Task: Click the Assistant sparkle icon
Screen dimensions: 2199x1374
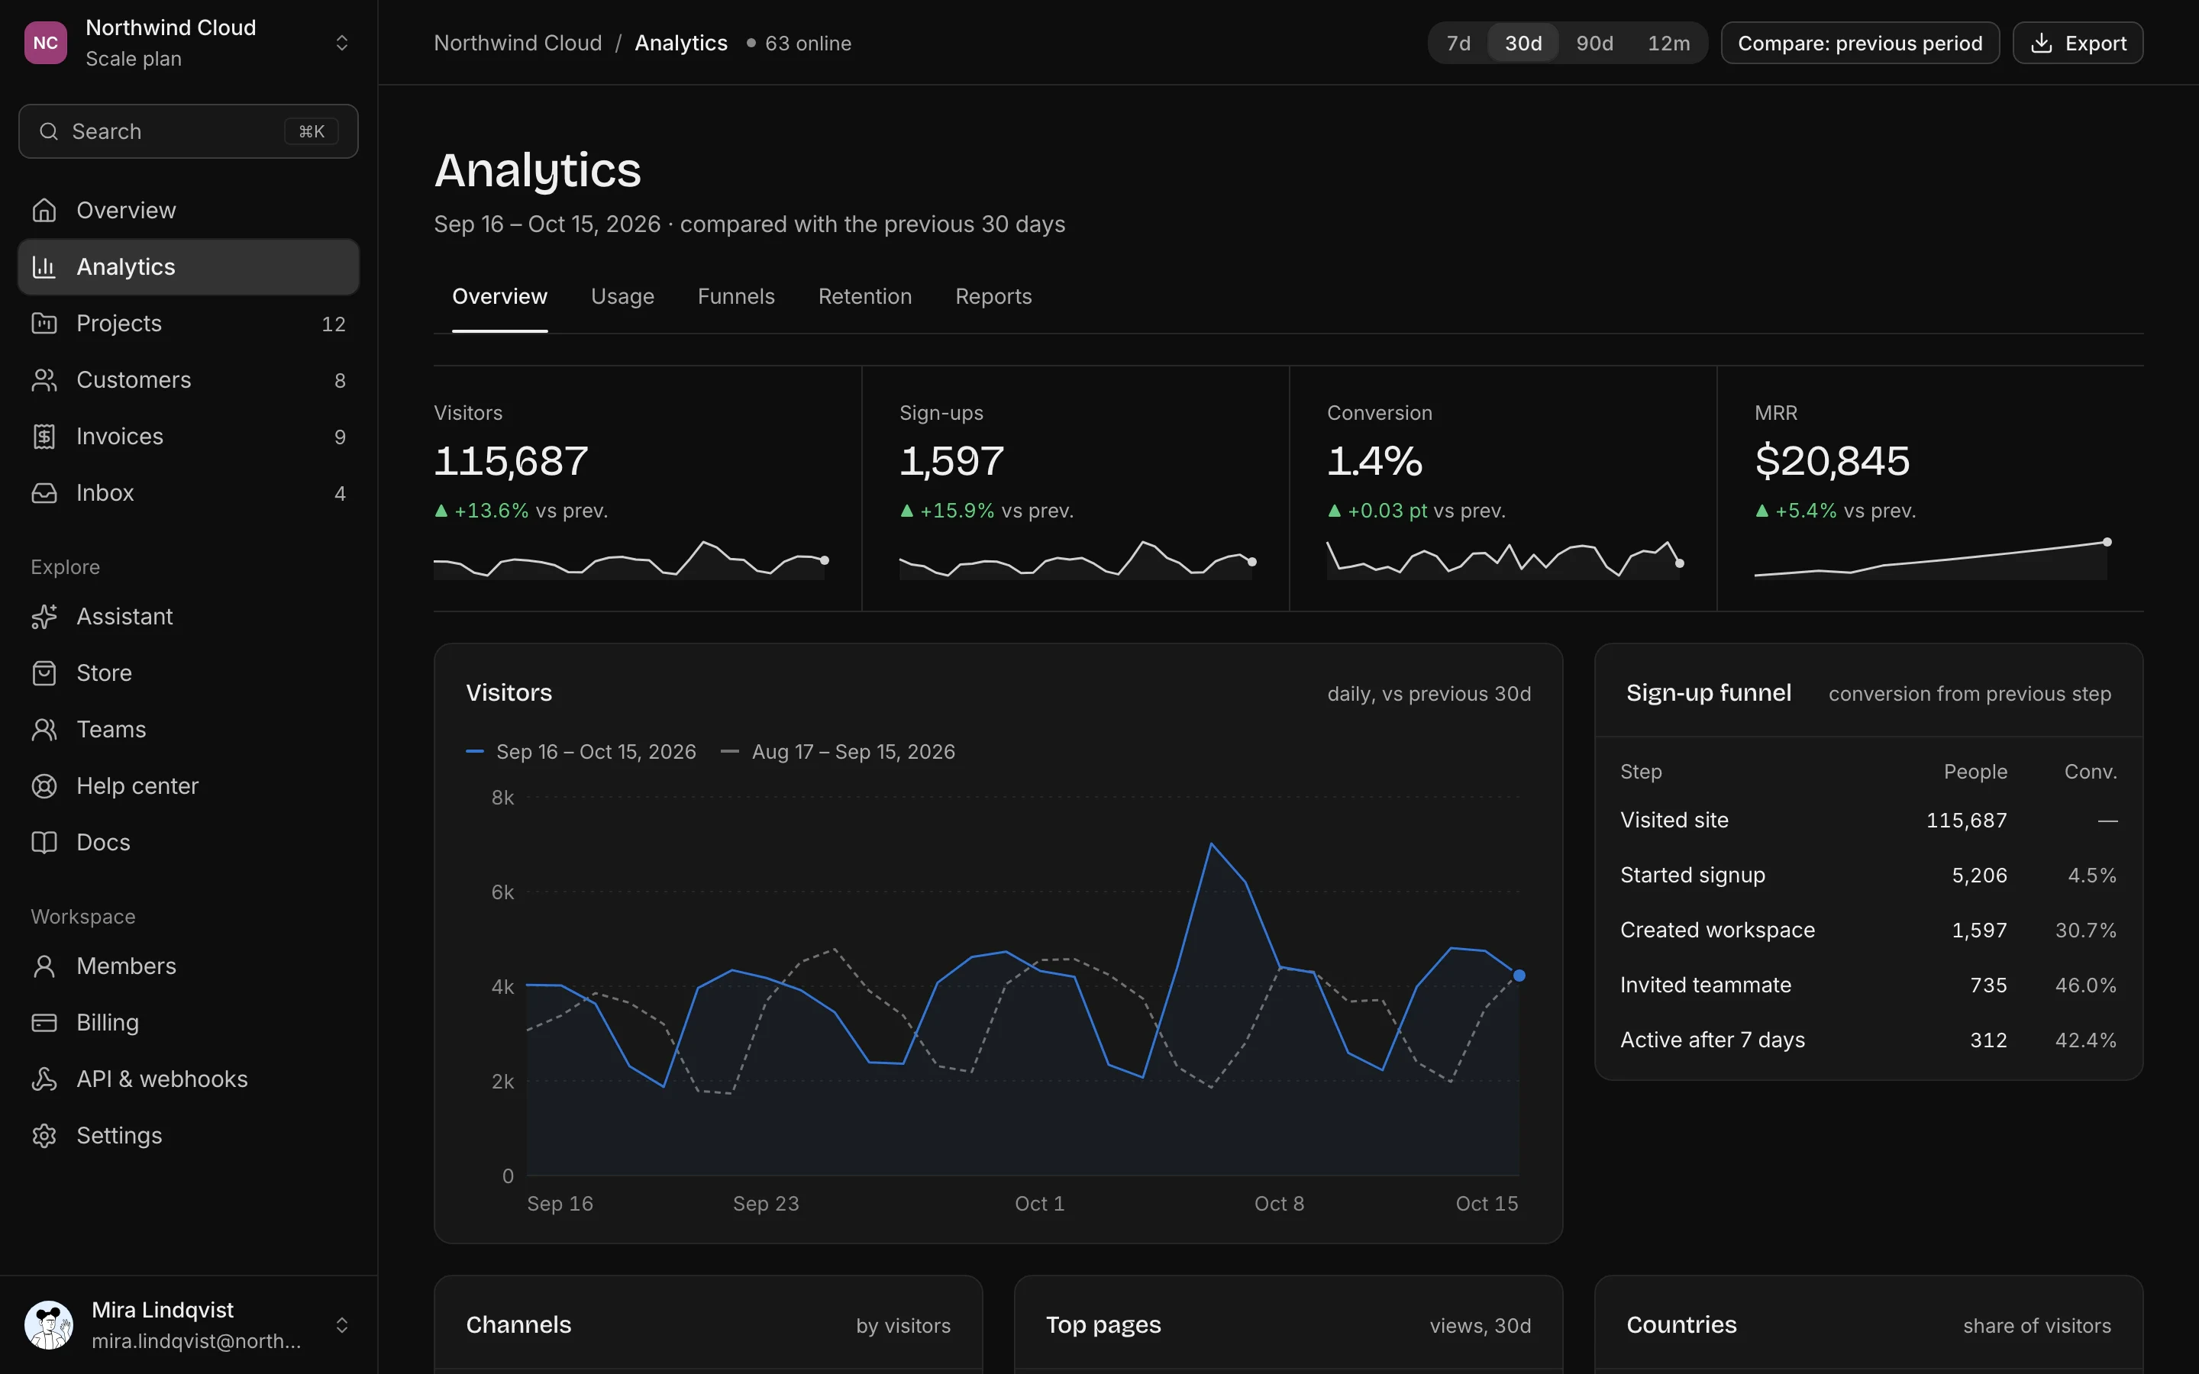Action: tap(44, 616)
